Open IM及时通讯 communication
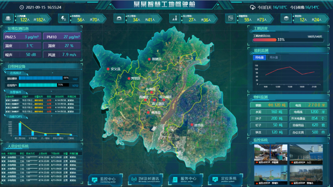The width and height of the screenshot is (333, 187). pyautogui.click(x=146, y=180)
